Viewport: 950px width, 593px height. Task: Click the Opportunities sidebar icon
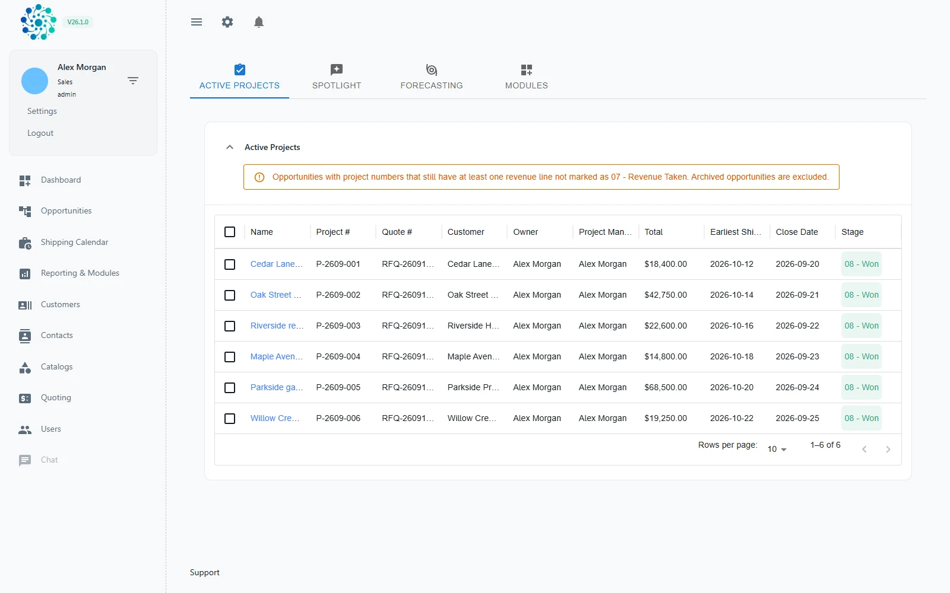tap(25, 211)
